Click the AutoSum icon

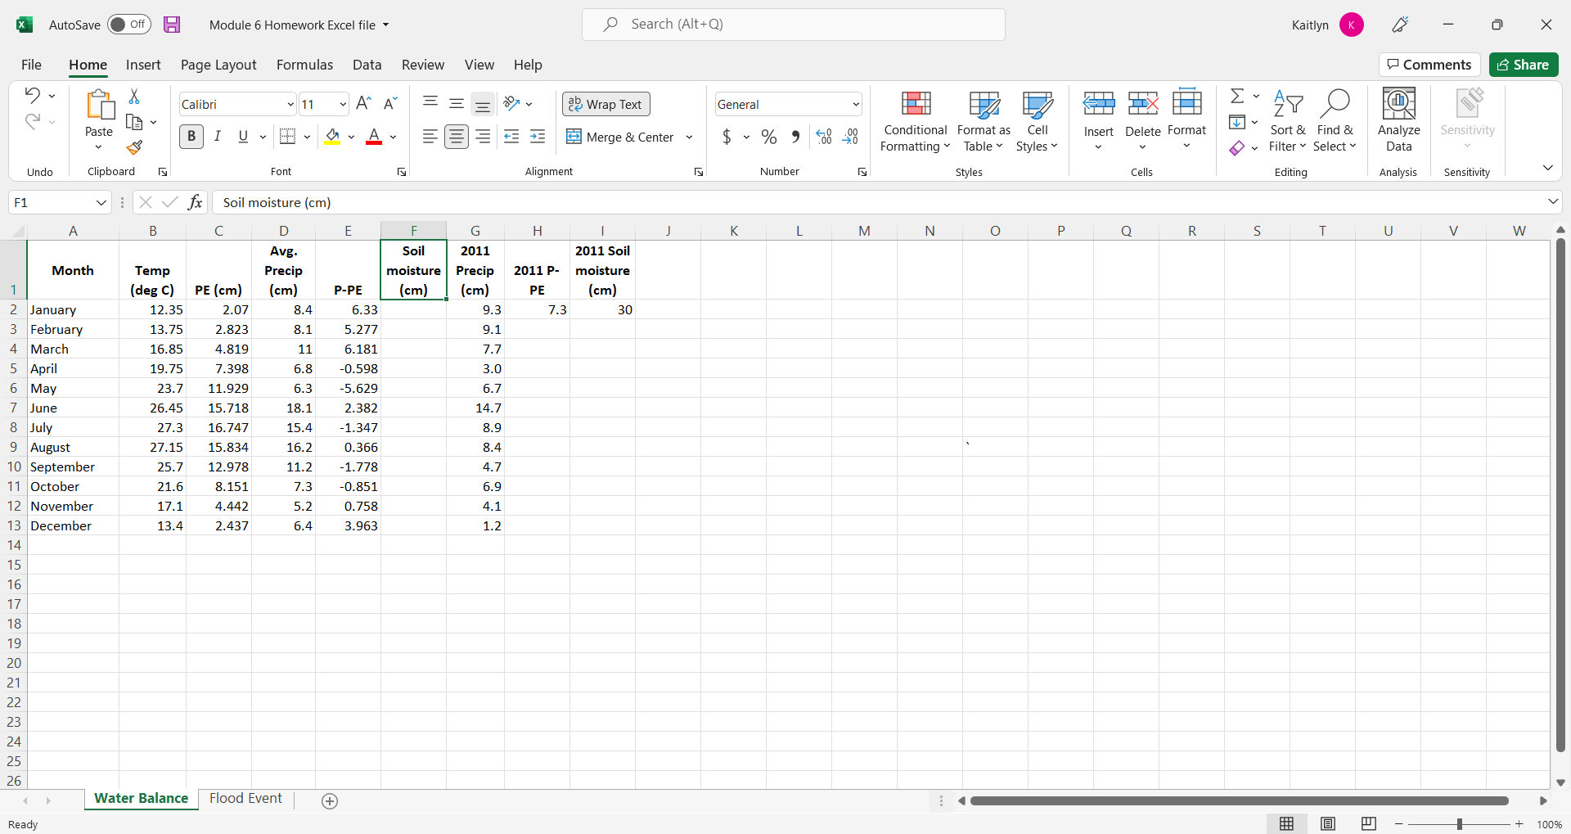[x=1237, y=95]
